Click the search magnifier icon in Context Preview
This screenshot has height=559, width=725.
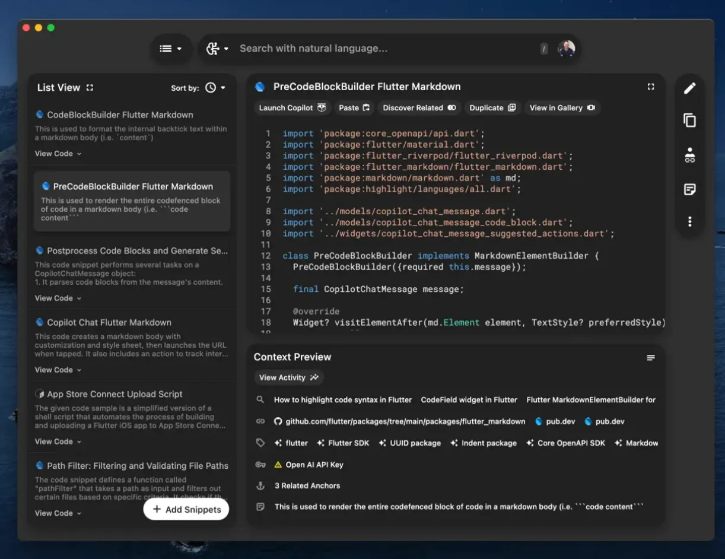[260, 399]
